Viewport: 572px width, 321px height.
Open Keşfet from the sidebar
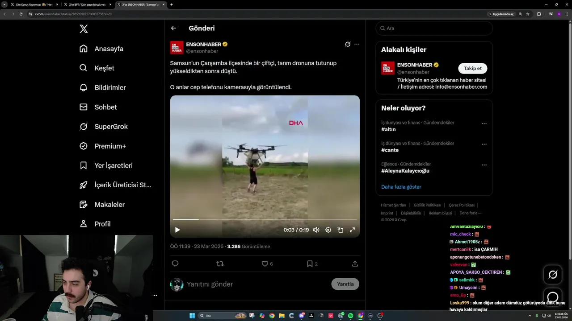pyautogui.click(x=97, y=68)
